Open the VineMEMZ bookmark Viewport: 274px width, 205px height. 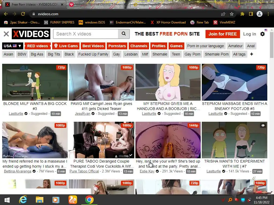click(x=224, y=22)
